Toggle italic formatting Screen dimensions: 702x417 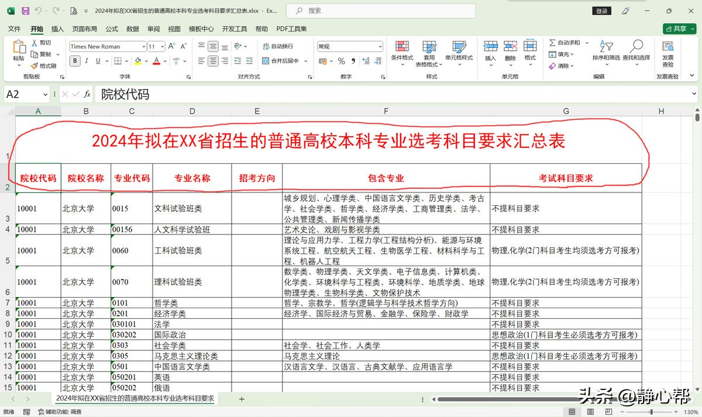pyautogui.click(x=88, y=61)
